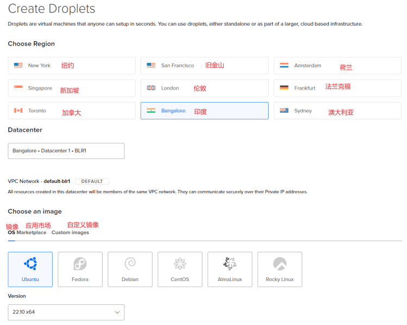The image size is (407, 325).
Task: Click the CentOS logo icon
Action: (x=180, y=264)
